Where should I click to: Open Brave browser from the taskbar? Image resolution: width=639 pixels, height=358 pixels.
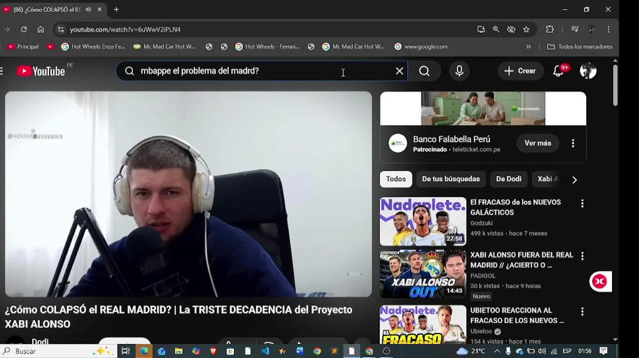pyautogui.click(x=213, y=351)
